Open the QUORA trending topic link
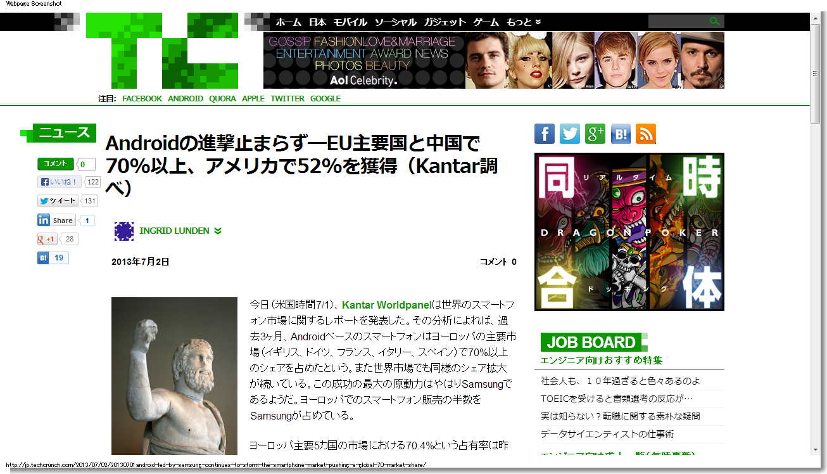The width and height of the screenshot is (827, 474). [x=222, y=98]
